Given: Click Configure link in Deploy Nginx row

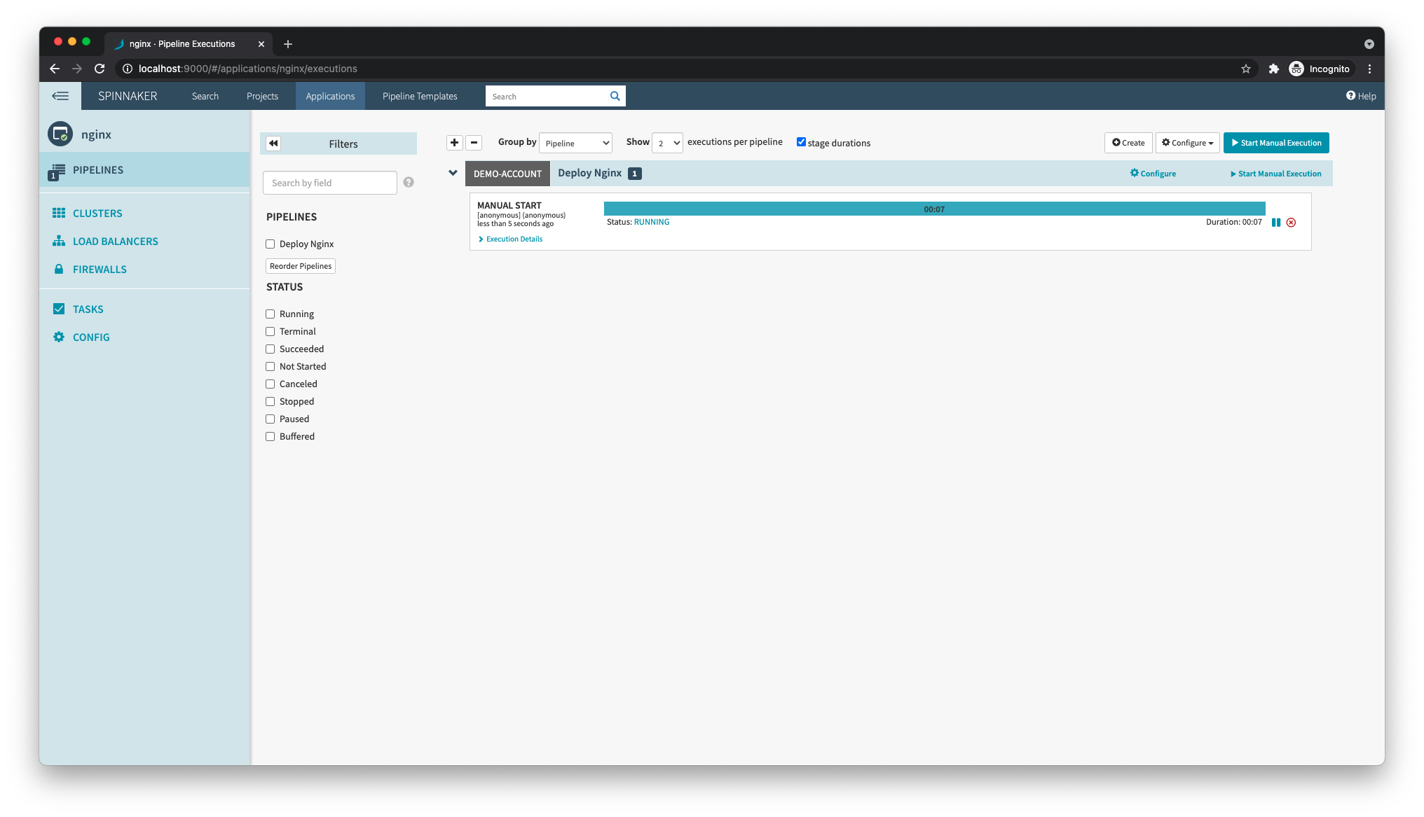Looking at the screenshot, I should [x=1153, y=174].
